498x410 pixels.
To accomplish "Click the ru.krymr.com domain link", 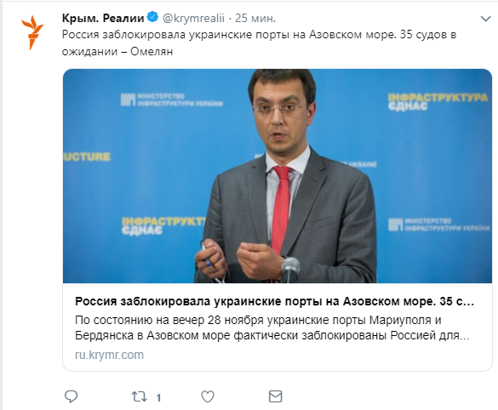I will [109, 355].
